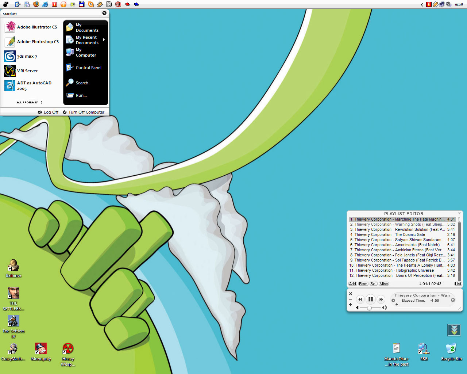Select THE SETTLERS desktop icon
Image resolution: width=467 pixels, height=374 pixels.
tap(13, 299)
